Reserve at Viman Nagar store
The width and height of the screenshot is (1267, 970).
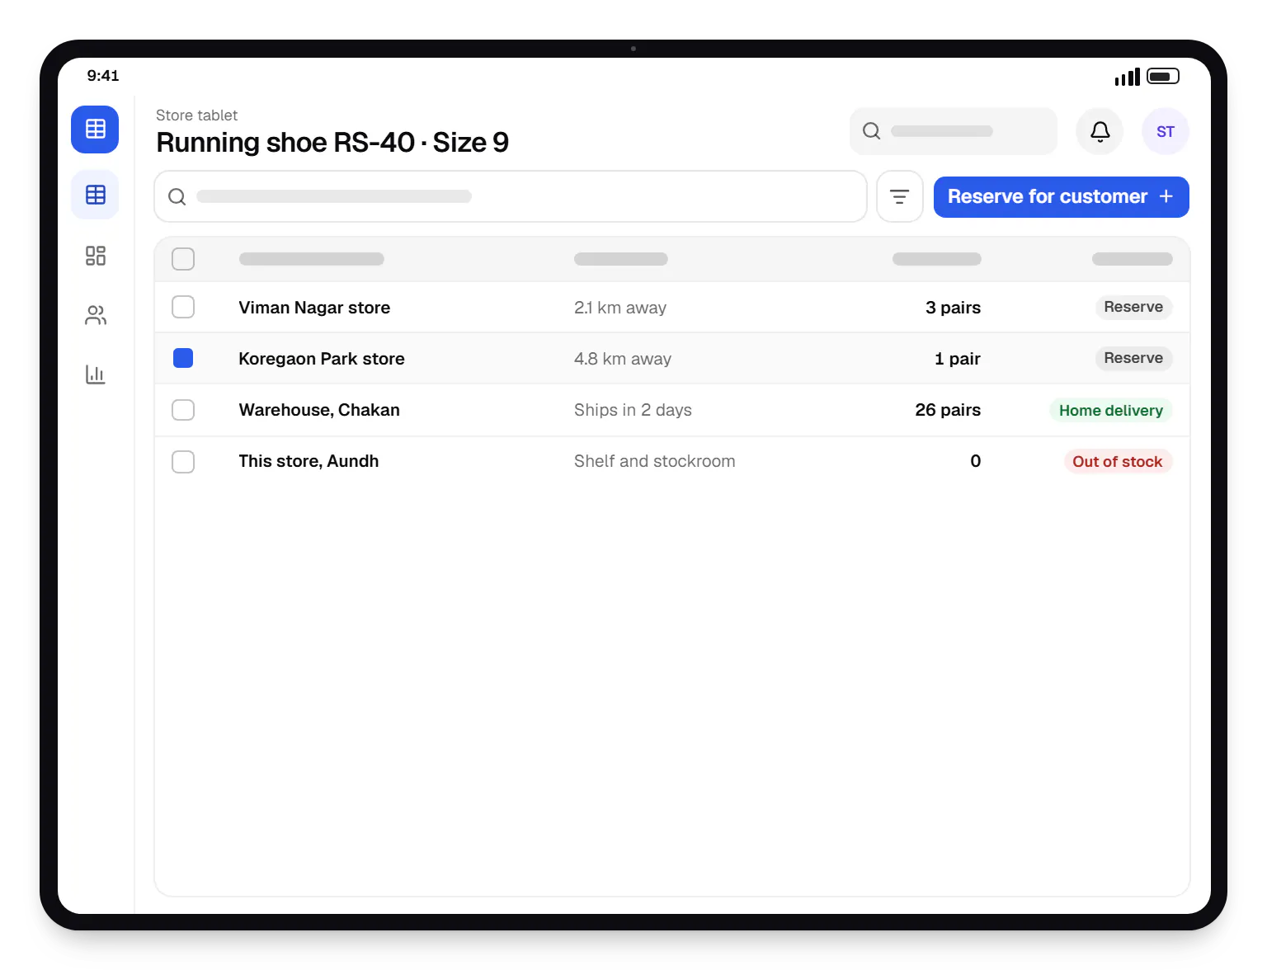pos(1133,307)
